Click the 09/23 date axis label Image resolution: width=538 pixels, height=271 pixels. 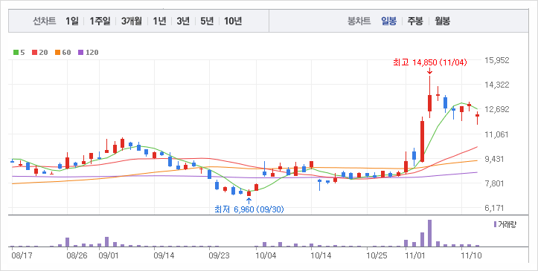(220, 255)
